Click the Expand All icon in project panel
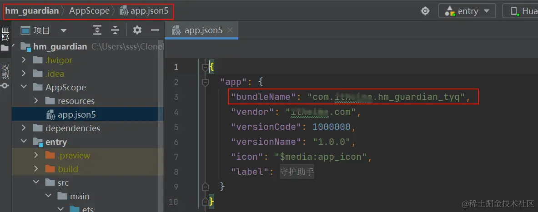538x212 pixels. [97, 30]
